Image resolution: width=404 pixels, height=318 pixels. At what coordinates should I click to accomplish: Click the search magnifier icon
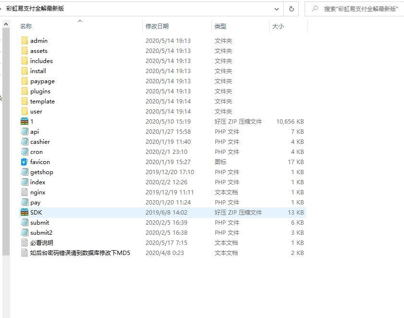[x=315, y=9]
